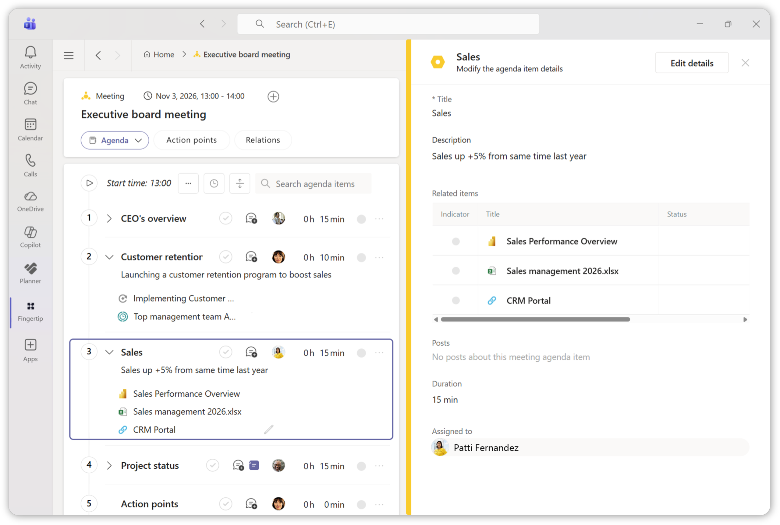Open Copilot from the left rail

[30, 237]
